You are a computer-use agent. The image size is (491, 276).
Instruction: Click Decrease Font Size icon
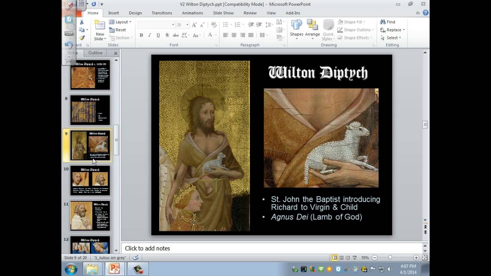pos(202,25)
